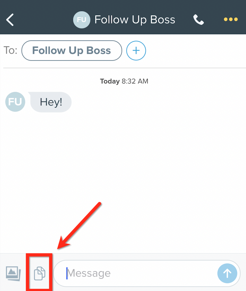
Task: Click the word Today in the timestamp
Action: [110, 81]
